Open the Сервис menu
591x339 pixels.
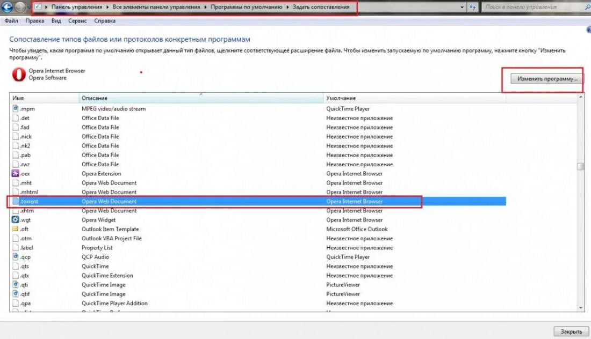coord(77,21)
